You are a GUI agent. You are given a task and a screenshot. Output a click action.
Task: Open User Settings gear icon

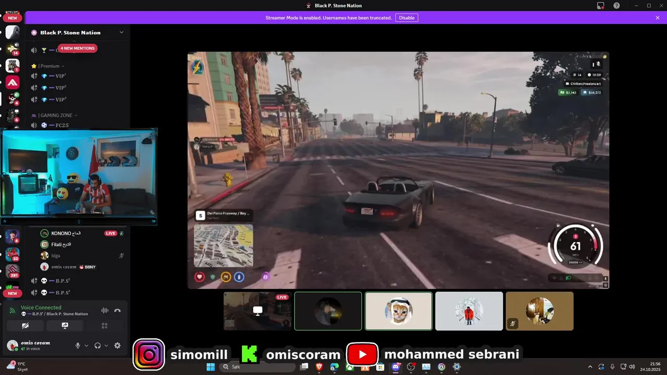click(x=117, y=345)
